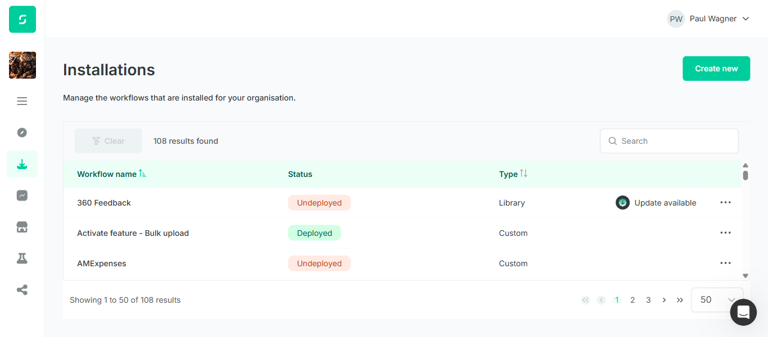Click the Undeployed badge for 360 Feedback
Screen dimensions: 768x337
click(319, 203)
